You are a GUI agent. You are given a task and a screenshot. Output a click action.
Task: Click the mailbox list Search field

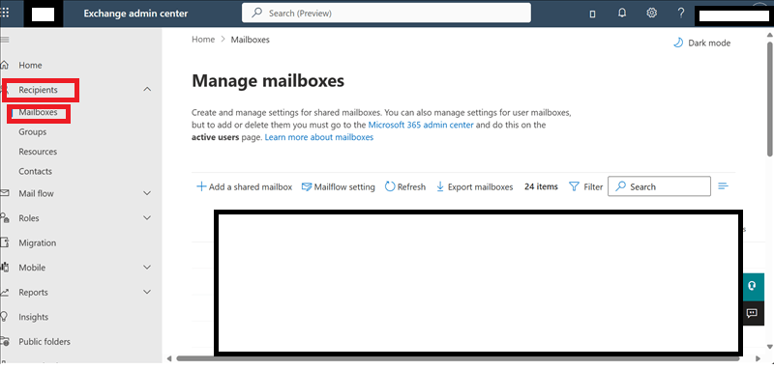[659, 186]
